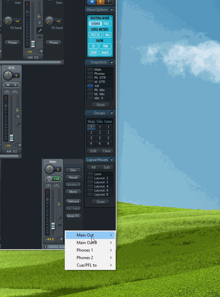Select Mute group 1

click(x=91, y=127)
